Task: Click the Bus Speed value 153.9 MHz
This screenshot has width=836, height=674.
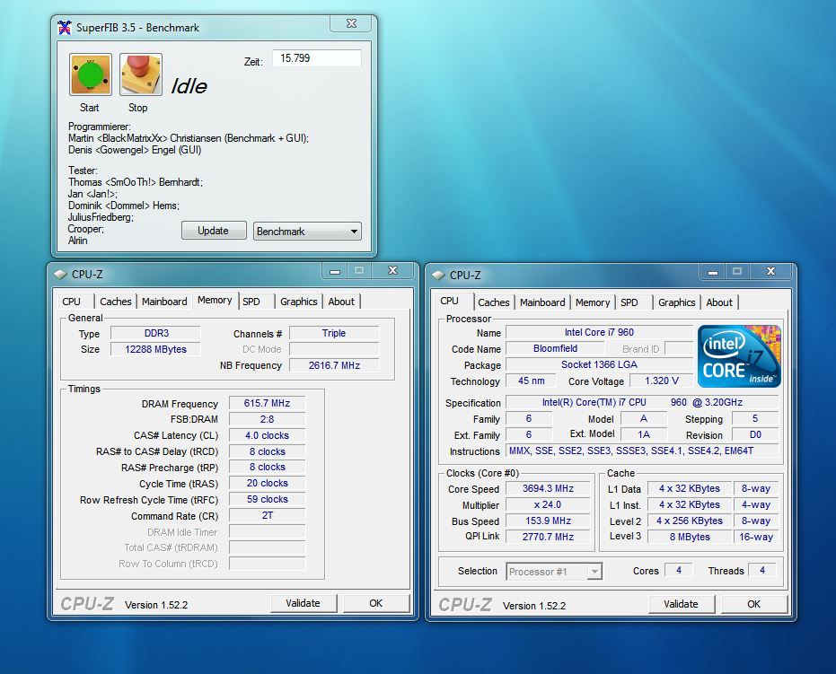Action: tap(548, 521)
